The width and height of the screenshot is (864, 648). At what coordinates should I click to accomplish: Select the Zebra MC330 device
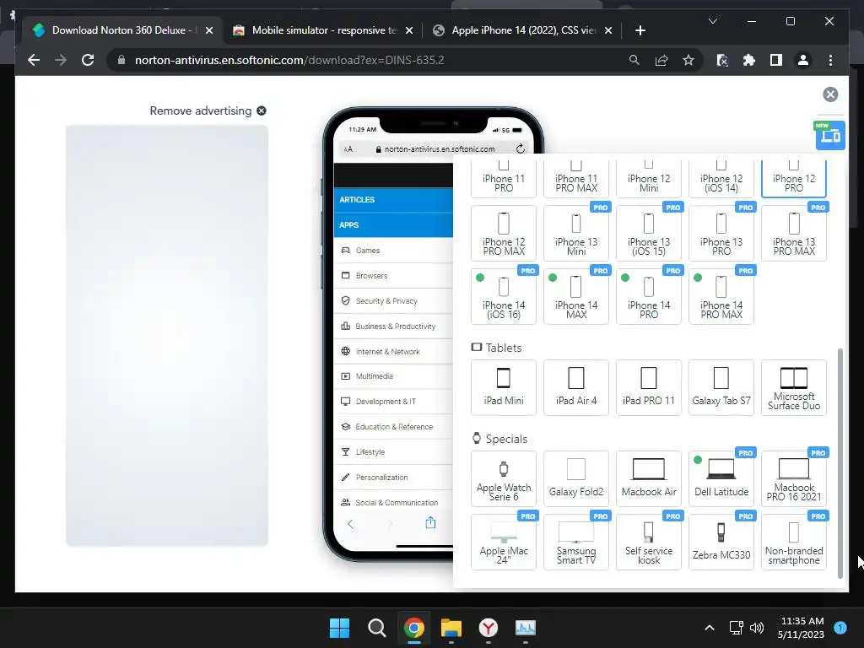coord(721,542)
